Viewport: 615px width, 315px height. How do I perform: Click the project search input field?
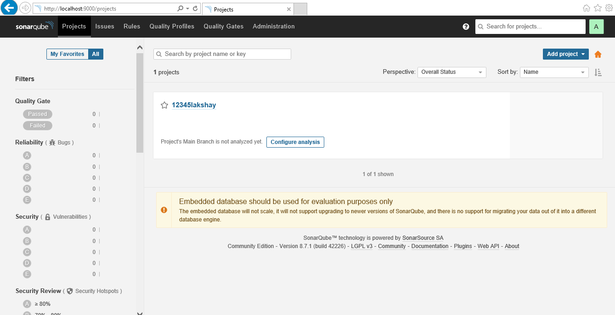coord(222,54)
